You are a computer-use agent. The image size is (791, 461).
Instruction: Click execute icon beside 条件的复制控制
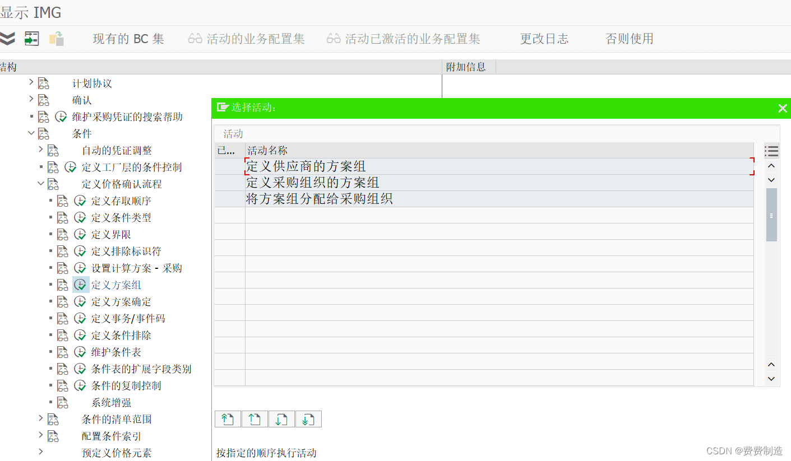click(80, 386)
